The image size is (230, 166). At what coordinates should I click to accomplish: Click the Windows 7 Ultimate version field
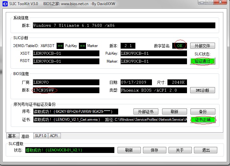pos(124,25)
